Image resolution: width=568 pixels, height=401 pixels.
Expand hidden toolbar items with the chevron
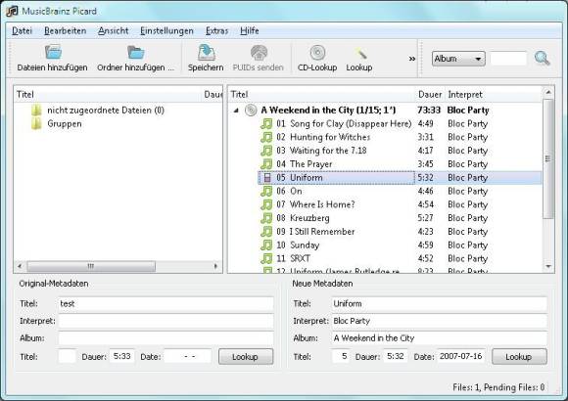tap(412, 59)
